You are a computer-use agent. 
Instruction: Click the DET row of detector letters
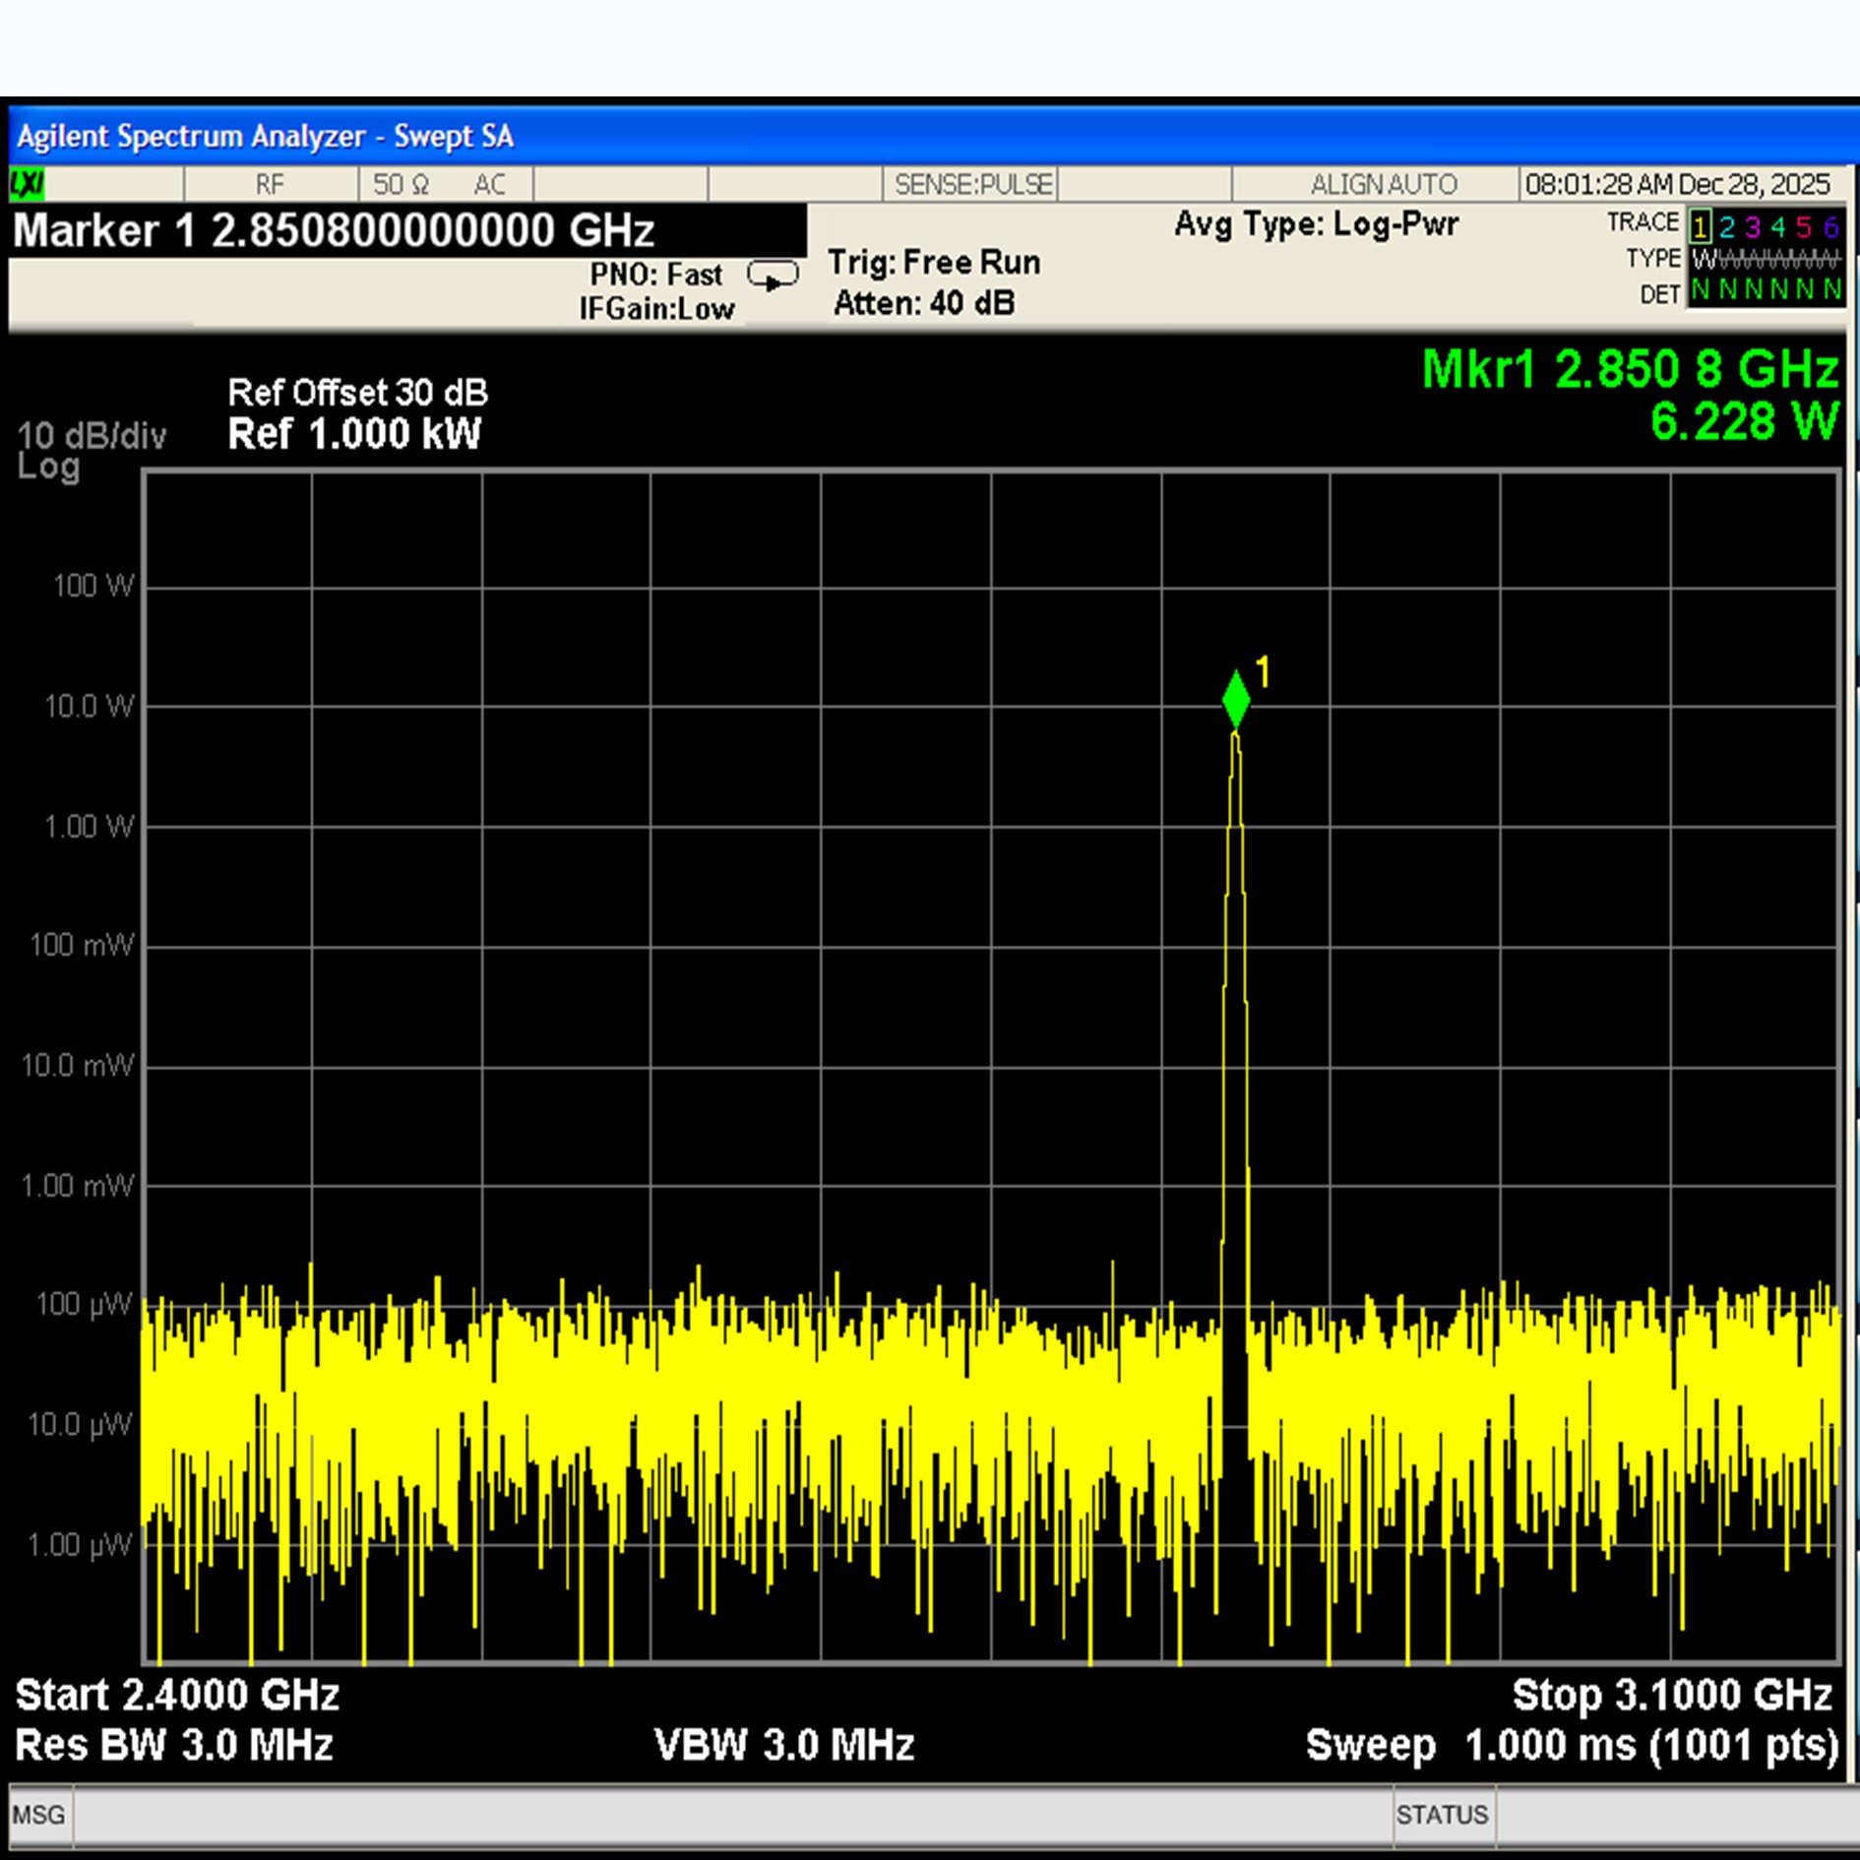pyautogui.click(x=1766, y=290)
